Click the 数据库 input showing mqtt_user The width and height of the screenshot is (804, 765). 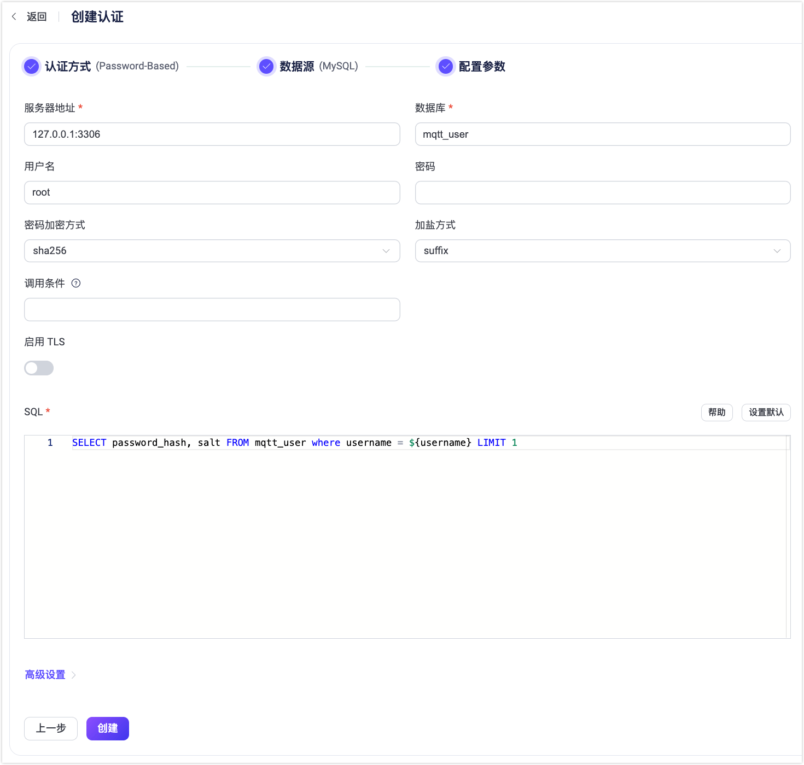point(603,134)
